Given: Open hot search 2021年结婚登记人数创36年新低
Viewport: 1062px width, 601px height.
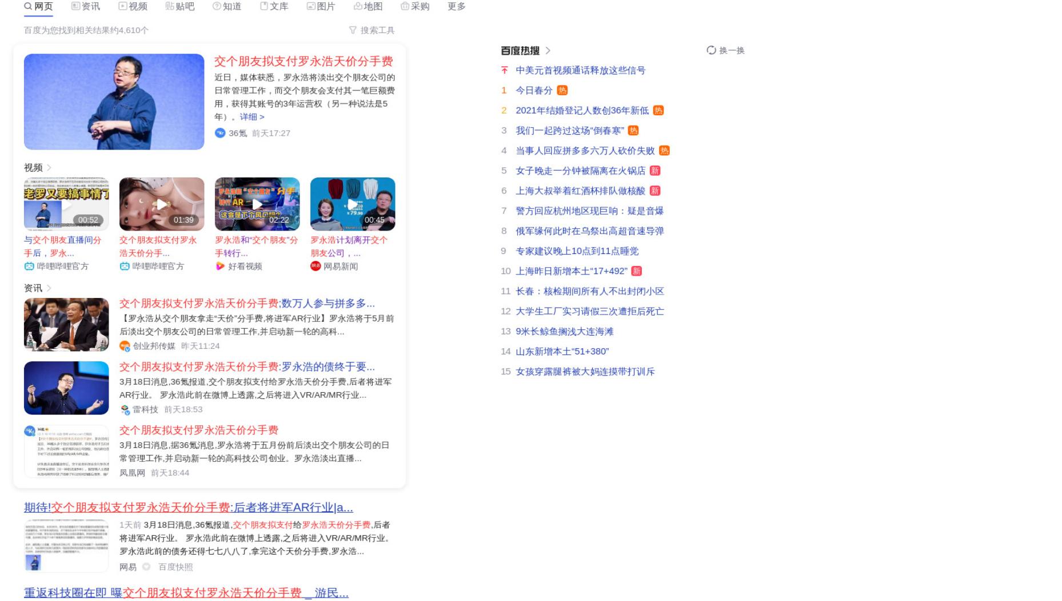Looking at the screenshot, I should pos(582,110).
